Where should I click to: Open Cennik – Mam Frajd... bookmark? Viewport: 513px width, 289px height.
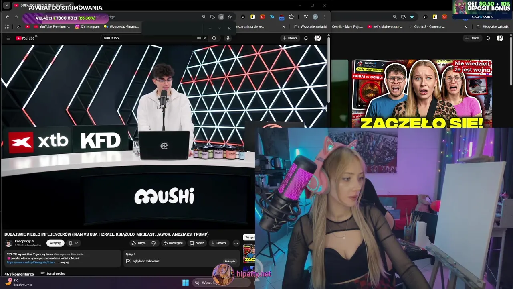tap(347, 27)
